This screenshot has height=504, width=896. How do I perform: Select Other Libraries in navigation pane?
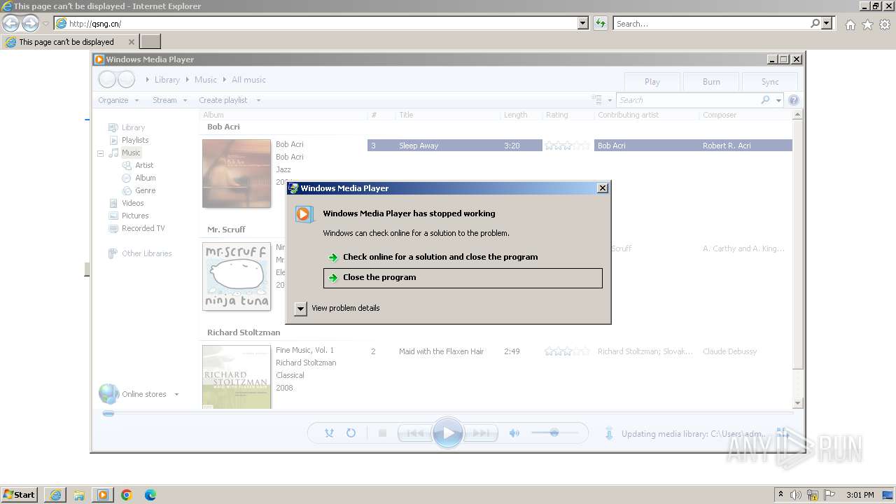[146, 253]
